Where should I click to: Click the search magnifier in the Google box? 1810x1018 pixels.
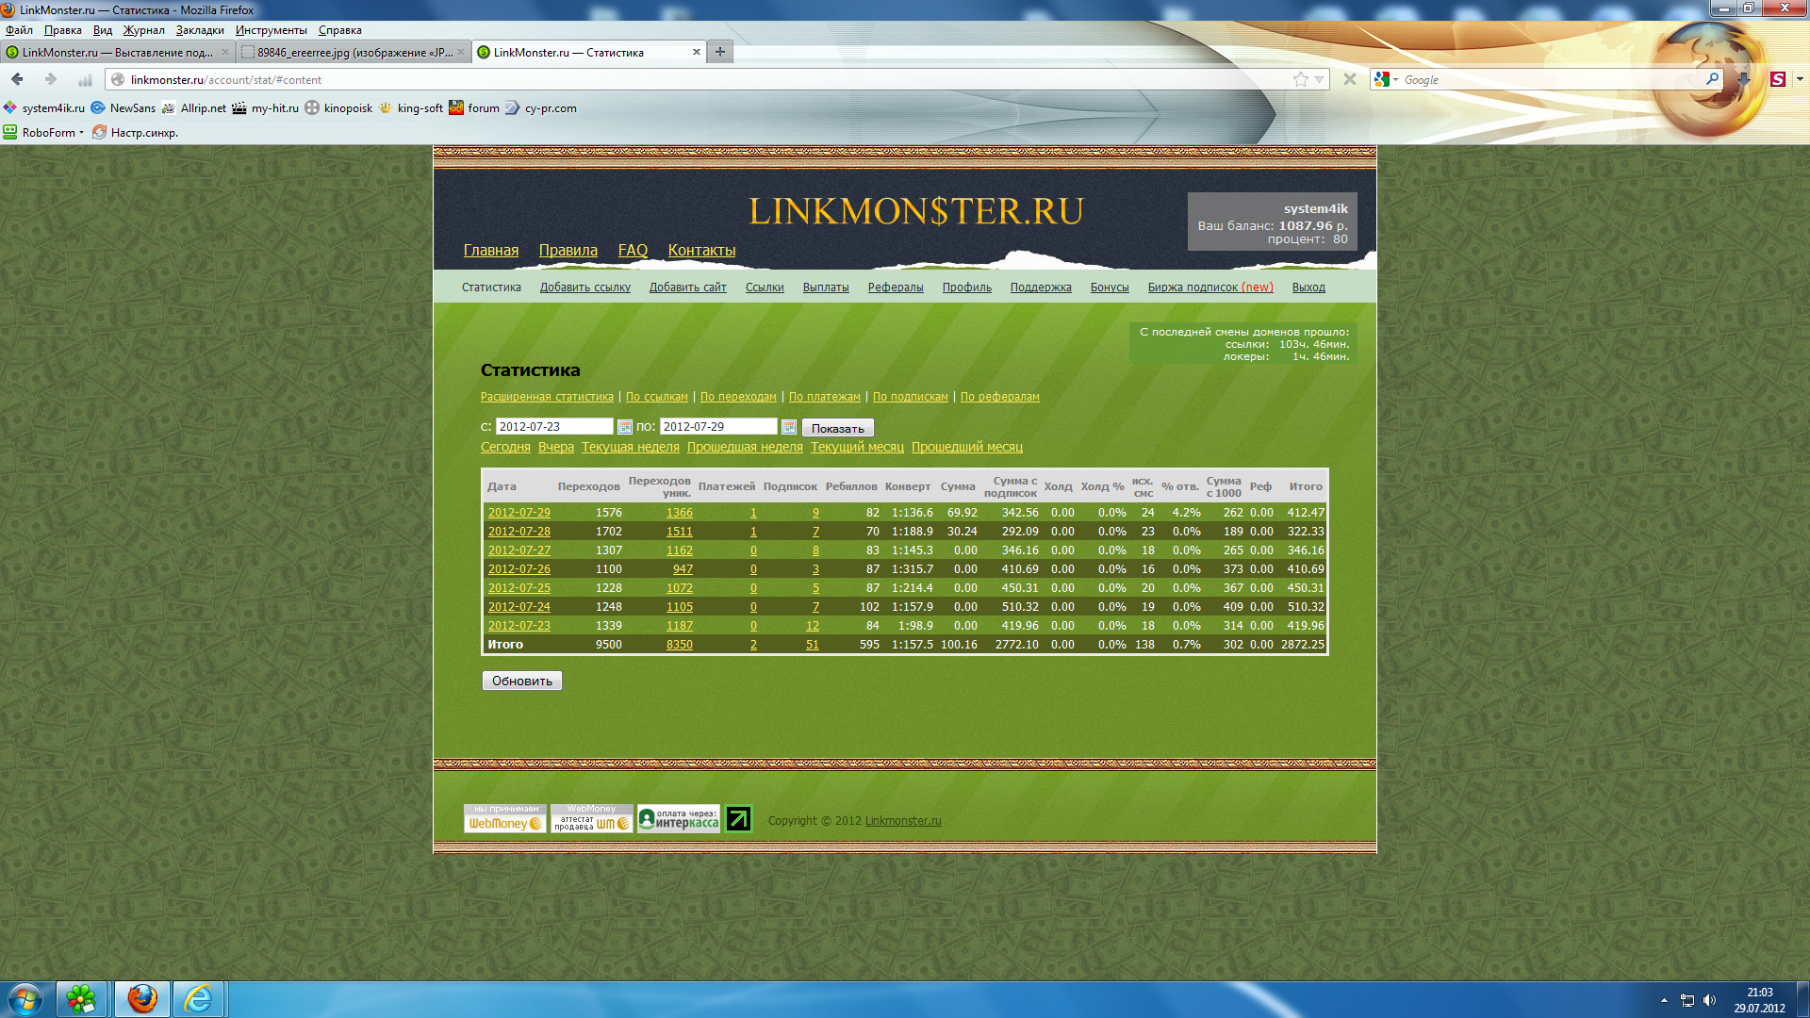coord(1712,79)
